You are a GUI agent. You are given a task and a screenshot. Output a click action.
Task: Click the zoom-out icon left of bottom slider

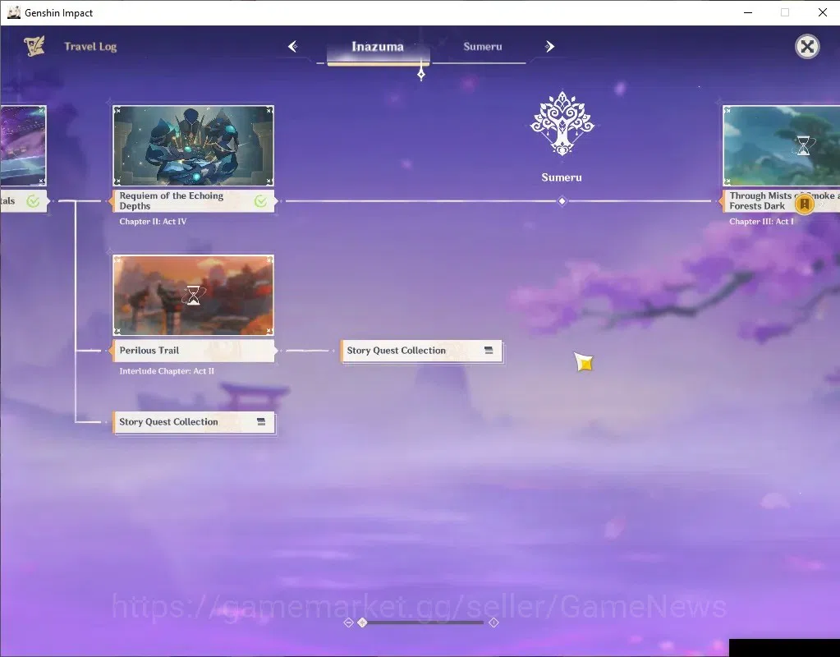(348, 623)
